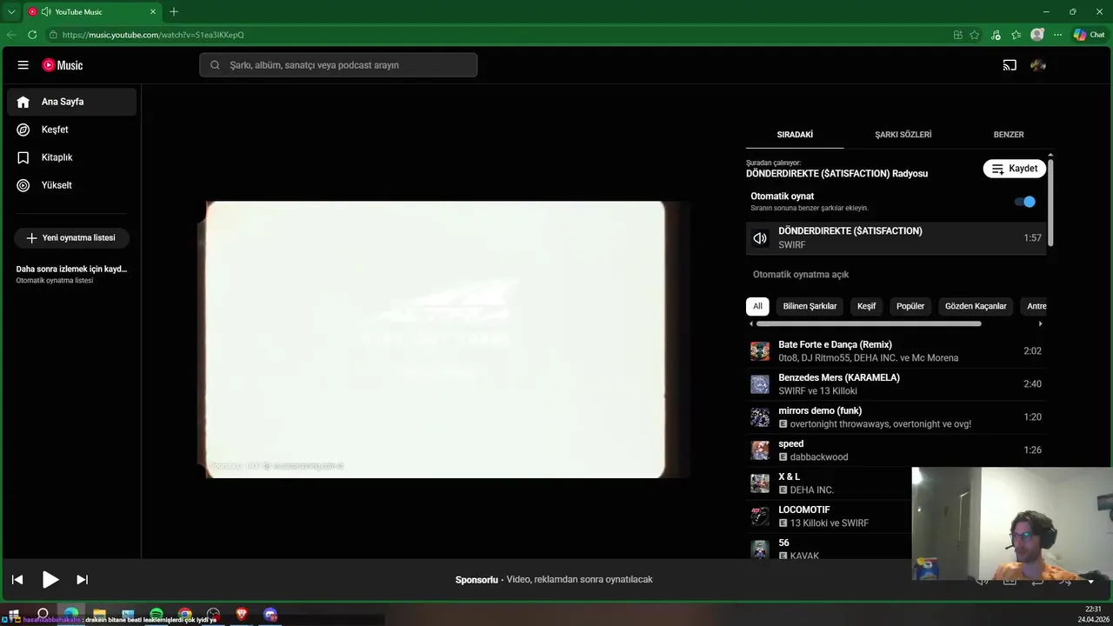Select the Gözden Kaçanlar filter chip
Screen dimensions: 1113x626
[976, 306]
